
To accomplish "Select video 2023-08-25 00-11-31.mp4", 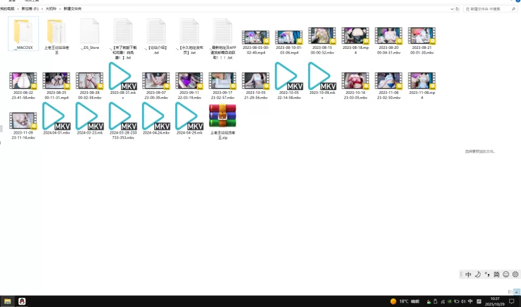I will [x=57, y=86].
